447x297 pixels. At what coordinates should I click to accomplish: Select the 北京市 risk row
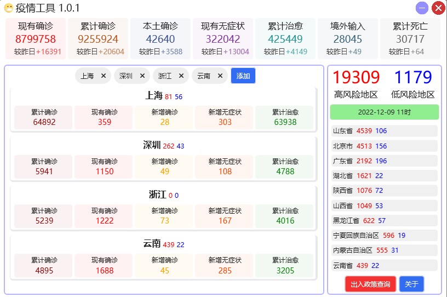pos(385,146)
